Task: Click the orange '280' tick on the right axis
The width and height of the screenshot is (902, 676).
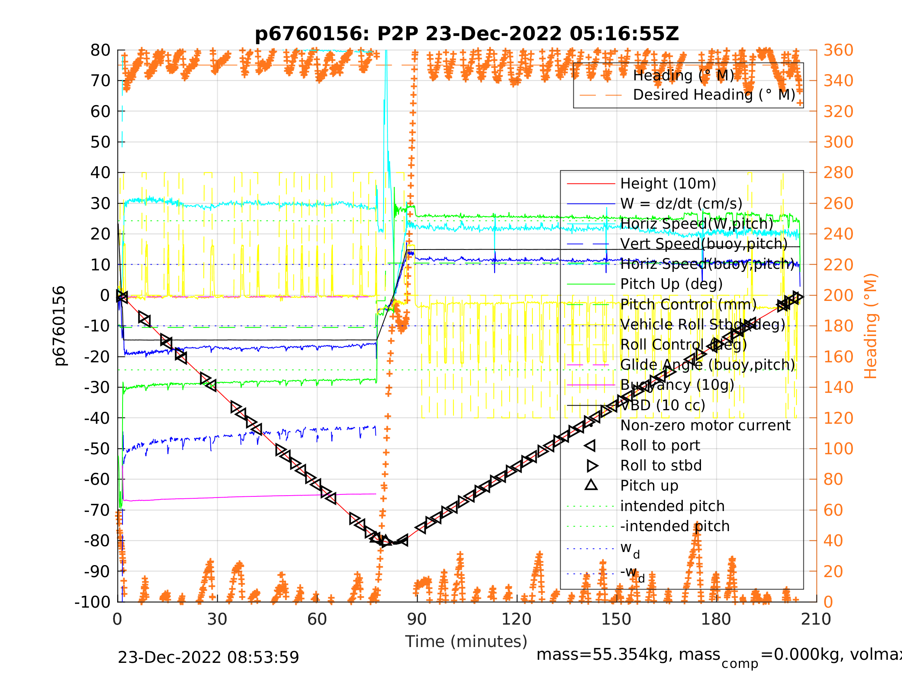Action: (x=838, y=172)
